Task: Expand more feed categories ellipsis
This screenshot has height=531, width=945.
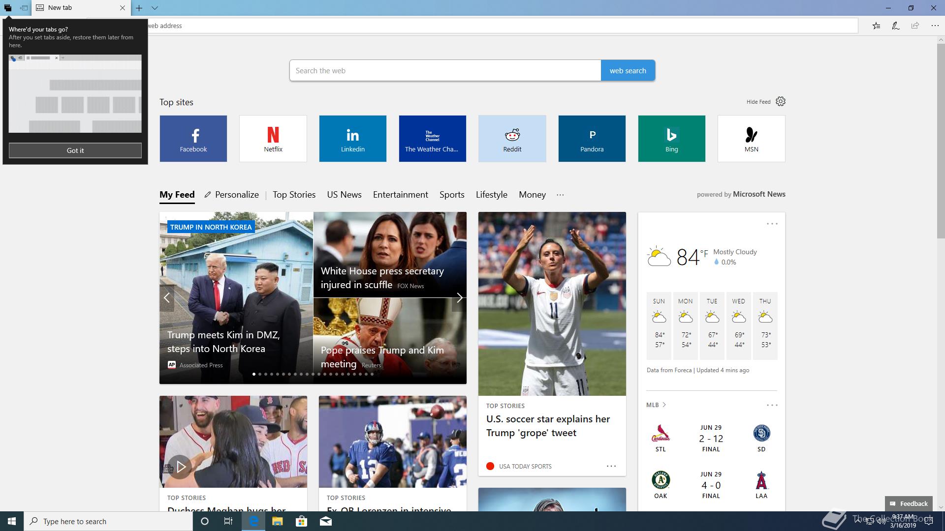Action: [x=560, y=195]
